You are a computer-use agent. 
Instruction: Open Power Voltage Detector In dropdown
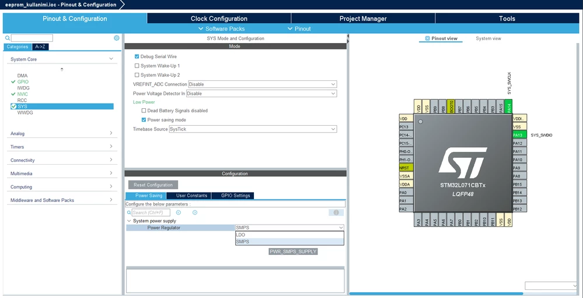262,93
